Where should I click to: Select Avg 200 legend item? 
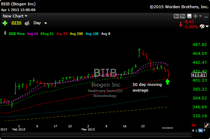76,34
